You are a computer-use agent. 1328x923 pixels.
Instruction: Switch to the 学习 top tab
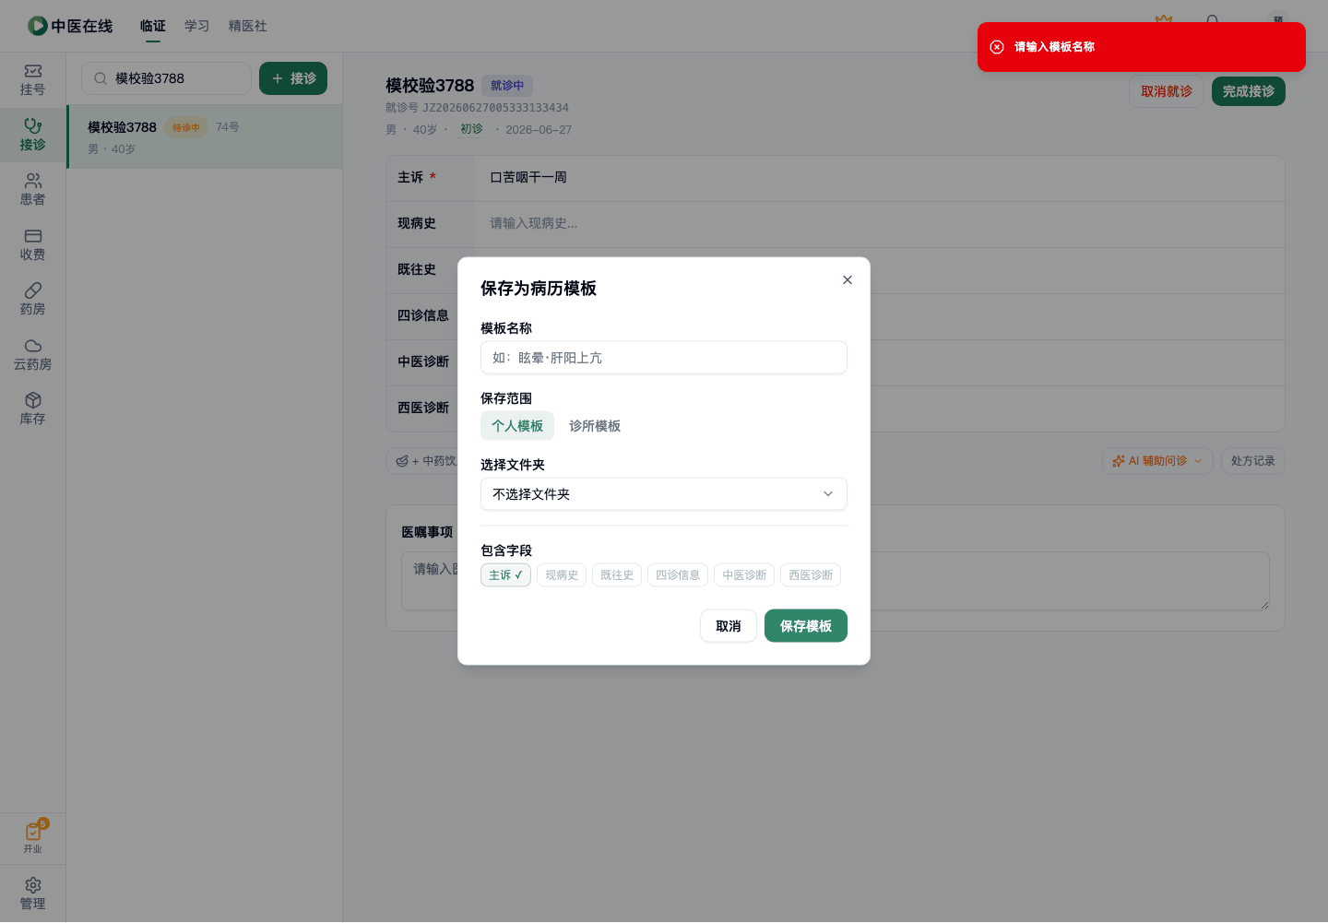click(x=197, y=26)
